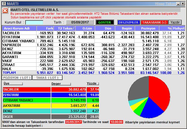187x129 pixels.
Task: Select AKYATIRIM row in table
Action: click(x=93, y=53)
